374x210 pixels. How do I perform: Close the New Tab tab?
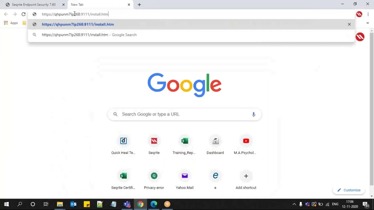tap(129, 5)
